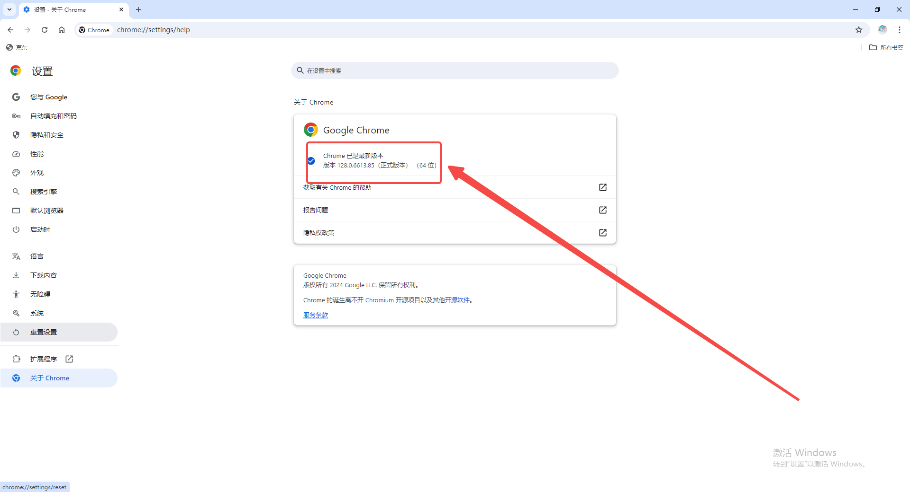
Task: Click Chrome icon beside 关于 Chrome item
Action: tap(16, 378)
